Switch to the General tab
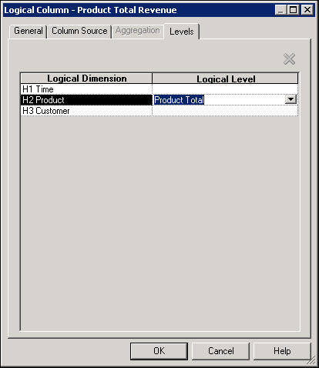 [29, 31]
